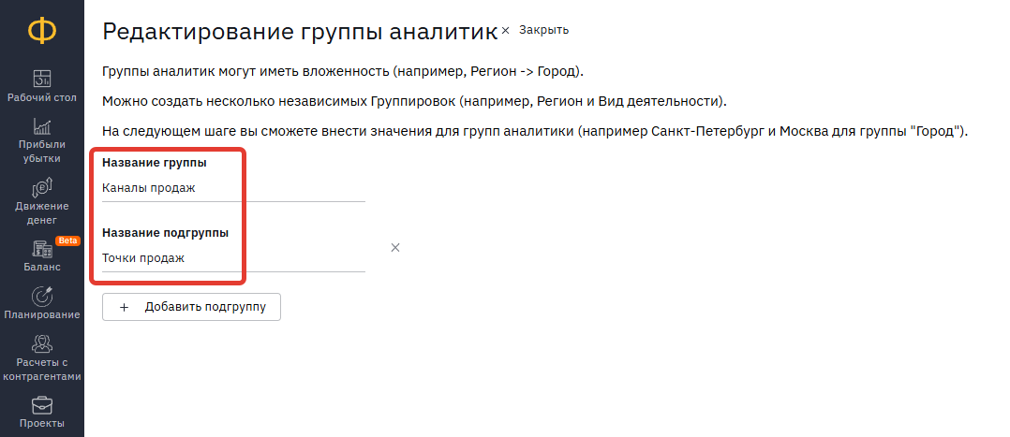Open the Проекты briefcase icon
Viewport: 1010px width, 437px height.
tap(42, 405)
